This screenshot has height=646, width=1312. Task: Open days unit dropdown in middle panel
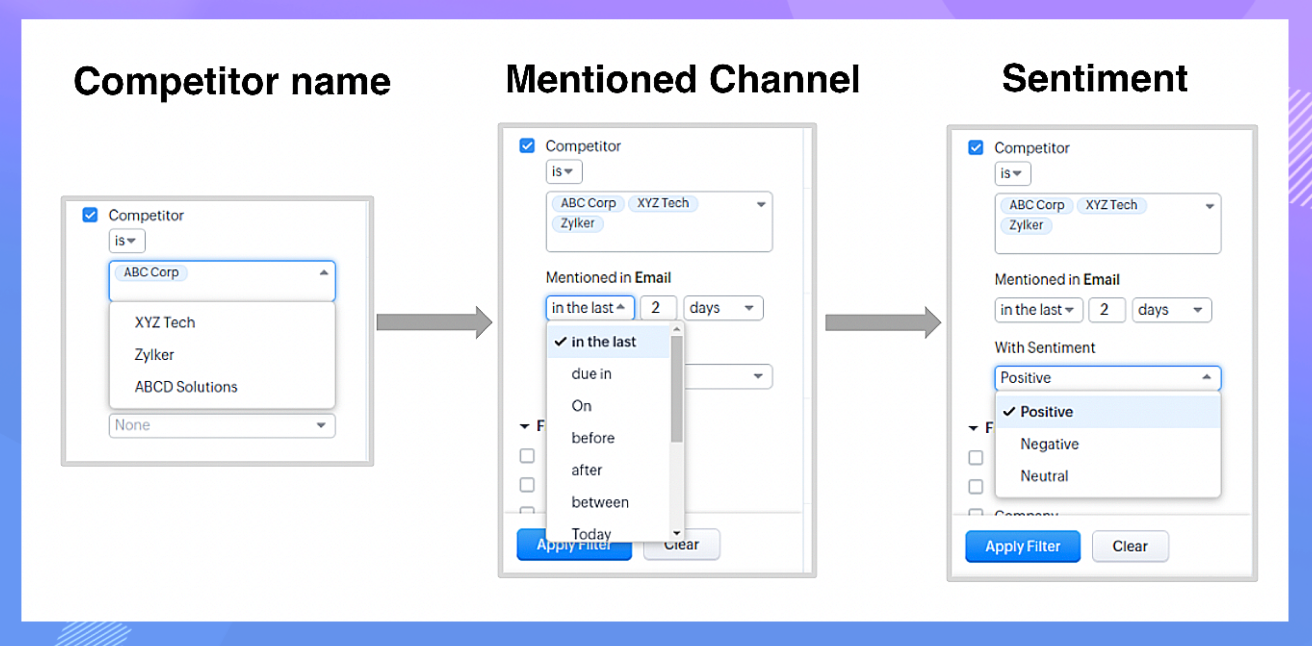coord(722,308)
